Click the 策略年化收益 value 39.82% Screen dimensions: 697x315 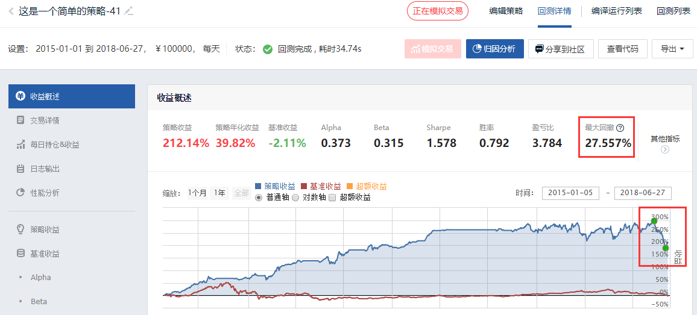coord(236,143)
